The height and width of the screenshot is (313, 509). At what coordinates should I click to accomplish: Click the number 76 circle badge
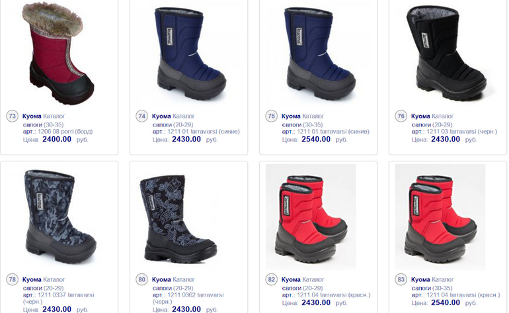[x=401, y=116]
